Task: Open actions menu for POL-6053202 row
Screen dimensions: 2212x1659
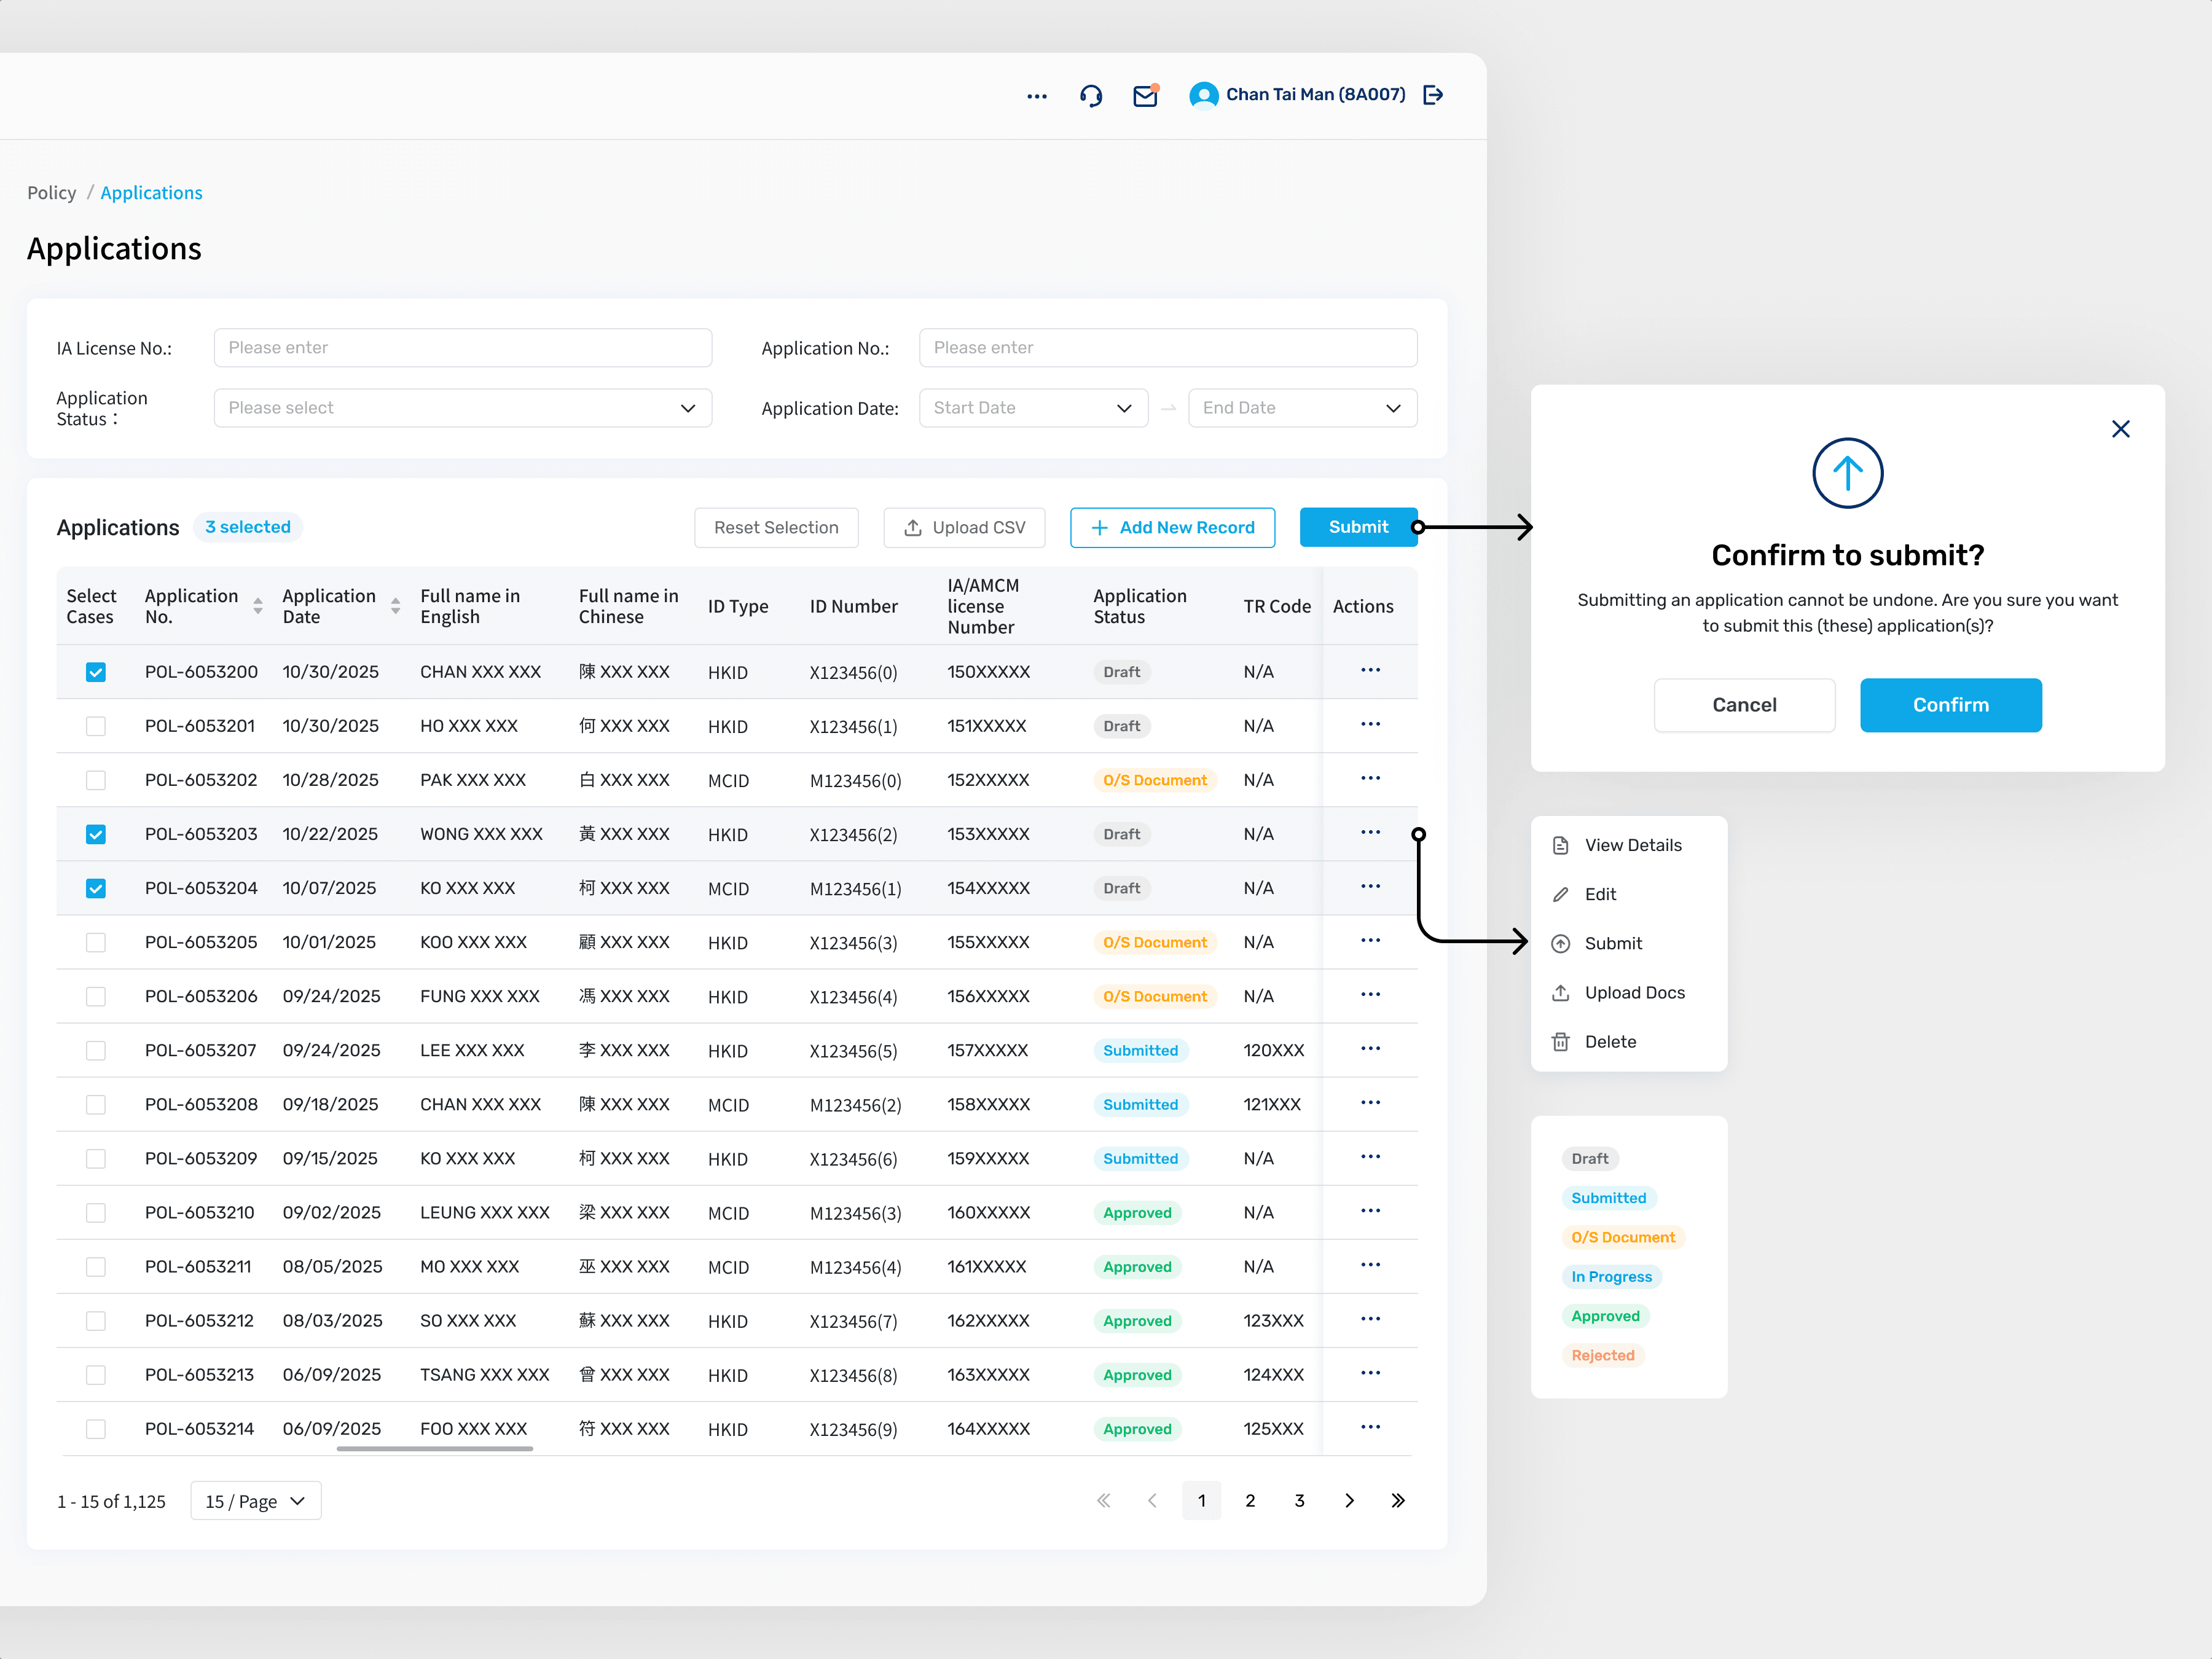Action: coord(1370,779)
